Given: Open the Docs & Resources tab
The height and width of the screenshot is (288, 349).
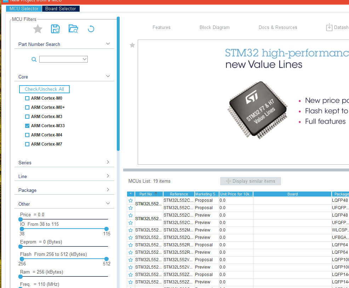Looking at the screenshot, I should pyautogui.click(x=278, y=27).
